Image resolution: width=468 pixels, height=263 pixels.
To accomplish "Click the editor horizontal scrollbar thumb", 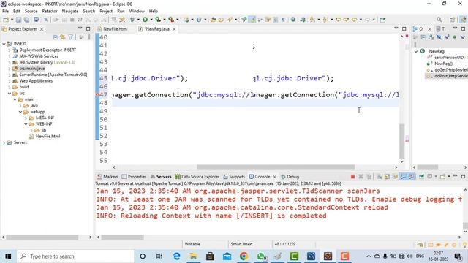I will [x=276, y=167].
